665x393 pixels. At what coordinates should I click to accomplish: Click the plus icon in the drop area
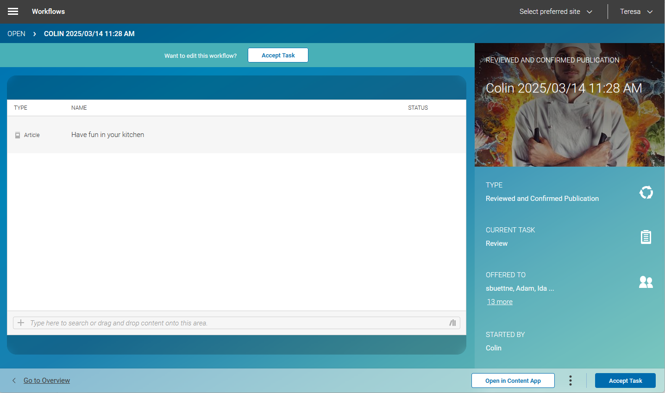pos(21,323)
